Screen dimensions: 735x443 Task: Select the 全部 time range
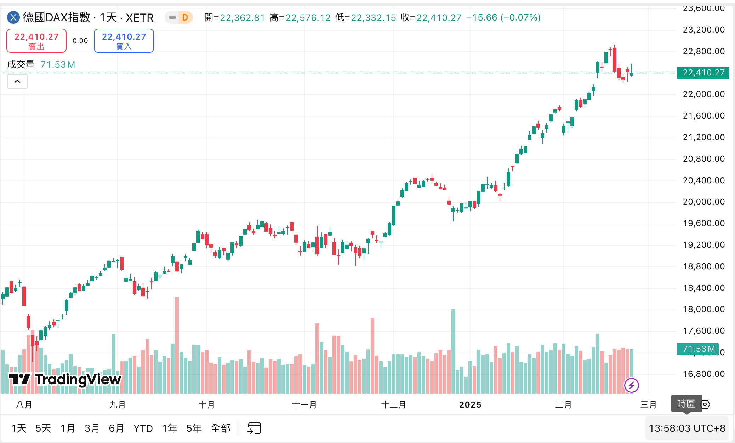[221, 428]
